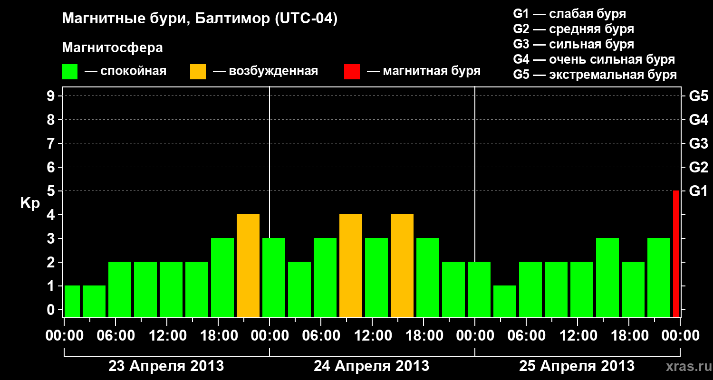Click the '— магнитная буря' legend label

tap(424, 72)
